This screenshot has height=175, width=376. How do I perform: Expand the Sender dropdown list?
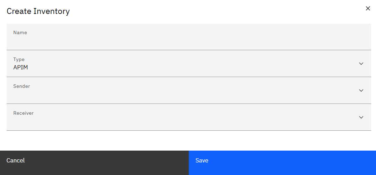coord(189,91)
